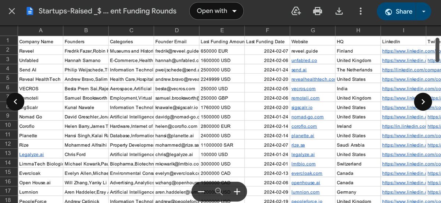Expand the Share options dropdown arrow

pos(424,12)
